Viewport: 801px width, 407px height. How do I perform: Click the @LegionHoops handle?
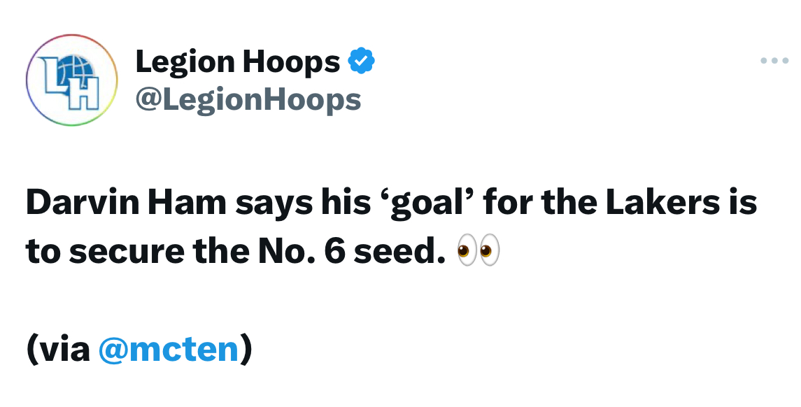pos(248,99)
